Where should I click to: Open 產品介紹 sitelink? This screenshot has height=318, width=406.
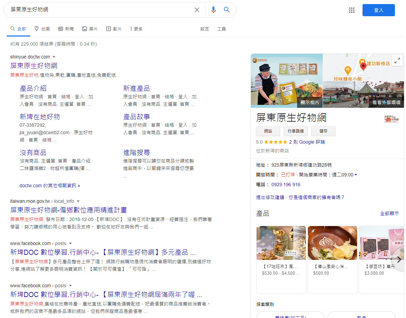pyautogui.click(x=33, y=89)
